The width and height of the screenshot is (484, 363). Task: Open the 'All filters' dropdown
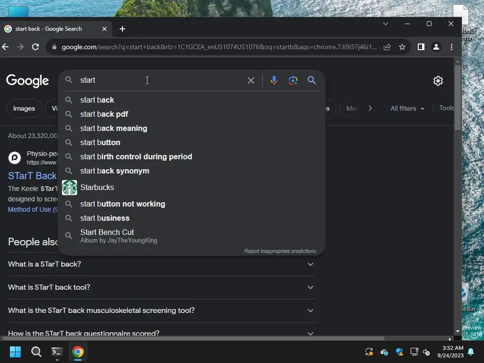(x=407, y=108)
